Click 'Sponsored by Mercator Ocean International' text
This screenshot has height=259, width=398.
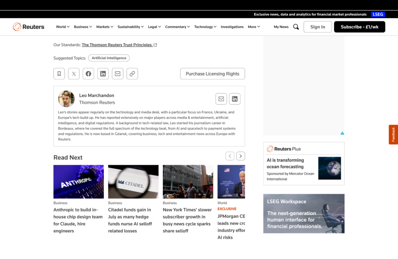click(290, 176)
